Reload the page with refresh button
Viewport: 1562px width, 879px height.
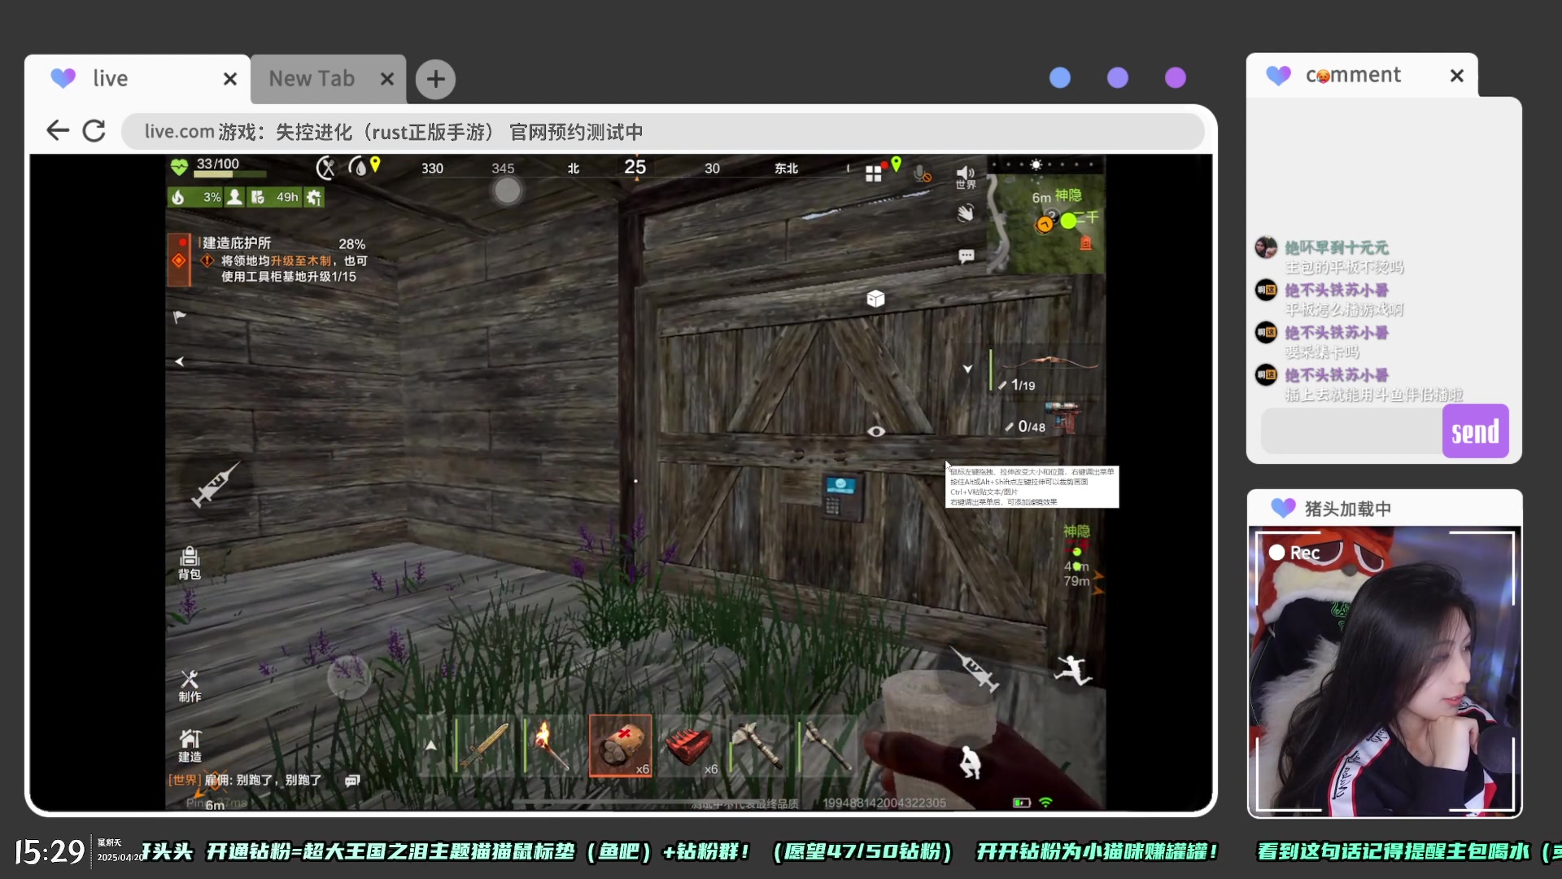tap(94, 130)
